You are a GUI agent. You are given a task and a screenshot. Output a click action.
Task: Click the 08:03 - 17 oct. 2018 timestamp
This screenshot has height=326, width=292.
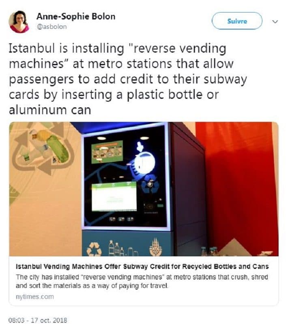click(x=38, y=320)
